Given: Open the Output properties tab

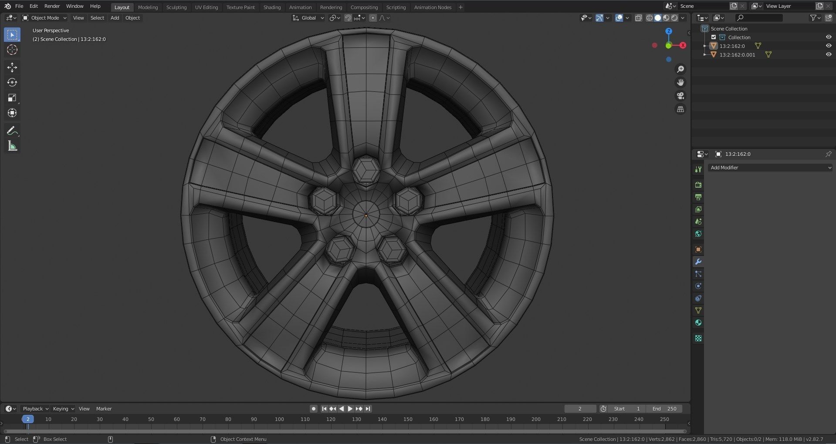Looking at the screenshot, I should pos(698,197).
